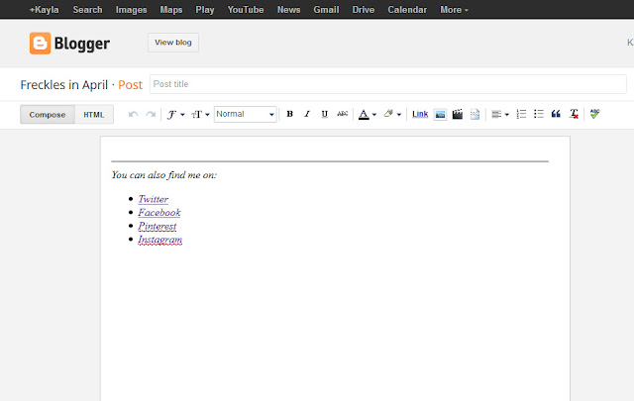This screenshot has width=634, height=401.
Task: Click the Pinterest link in the post
Action: coord(158,226)
